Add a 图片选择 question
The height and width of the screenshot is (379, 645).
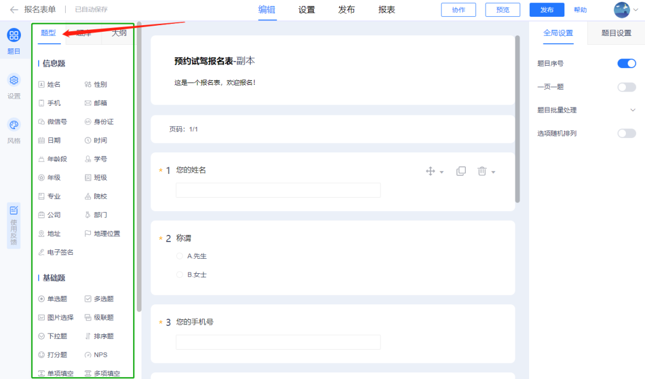56,317
